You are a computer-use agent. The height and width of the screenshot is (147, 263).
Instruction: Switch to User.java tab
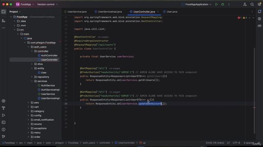coord(170,12)
